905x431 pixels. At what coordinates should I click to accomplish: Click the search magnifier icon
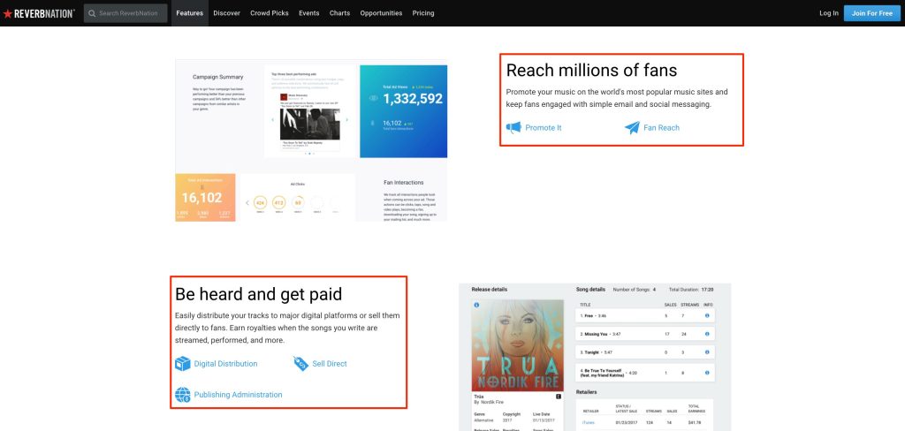[x=92, y=13]
